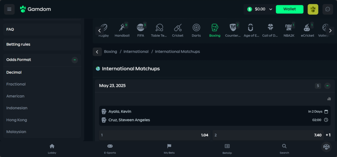Select Hong Kong odds format

tap(16, 120)
